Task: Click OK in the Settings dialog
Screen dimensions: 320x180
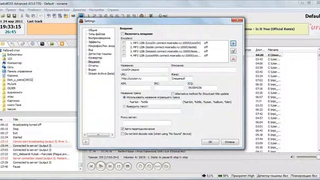Action: click(x=210, y=142)
